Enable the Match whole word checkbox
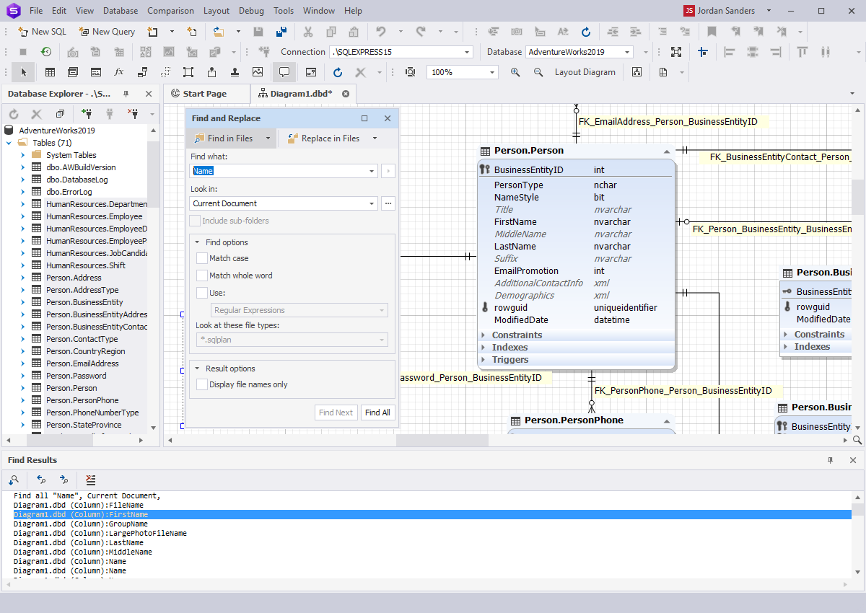This screenshot has width=866, height=613. click(x=202, y=275)
